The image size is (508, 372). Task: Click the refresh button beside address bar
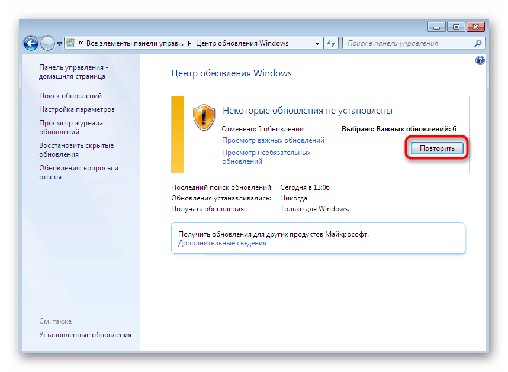click(331, 43)
